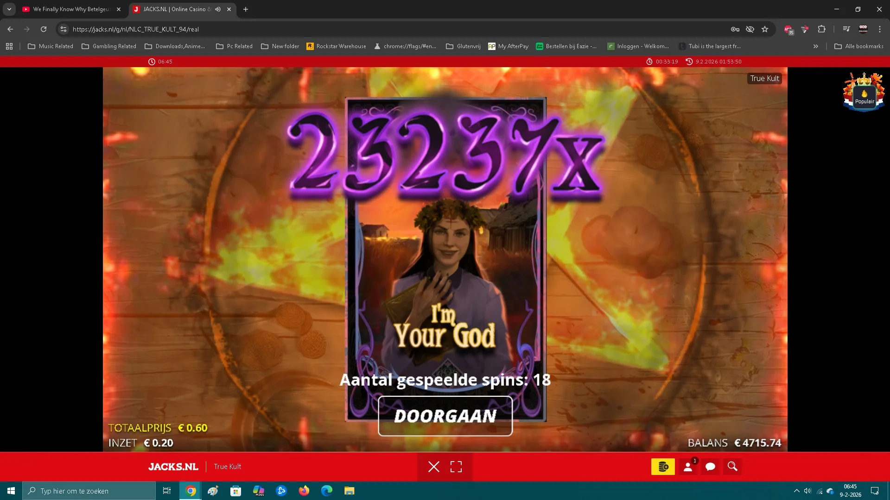Open the Music Related bookmark folder
Image resolution: width=890 pixels, height=500 pixels.
(51, 46)
